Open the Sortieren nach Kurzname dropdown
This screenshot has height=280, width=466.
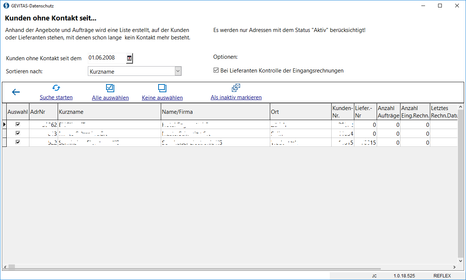point(178,71)
